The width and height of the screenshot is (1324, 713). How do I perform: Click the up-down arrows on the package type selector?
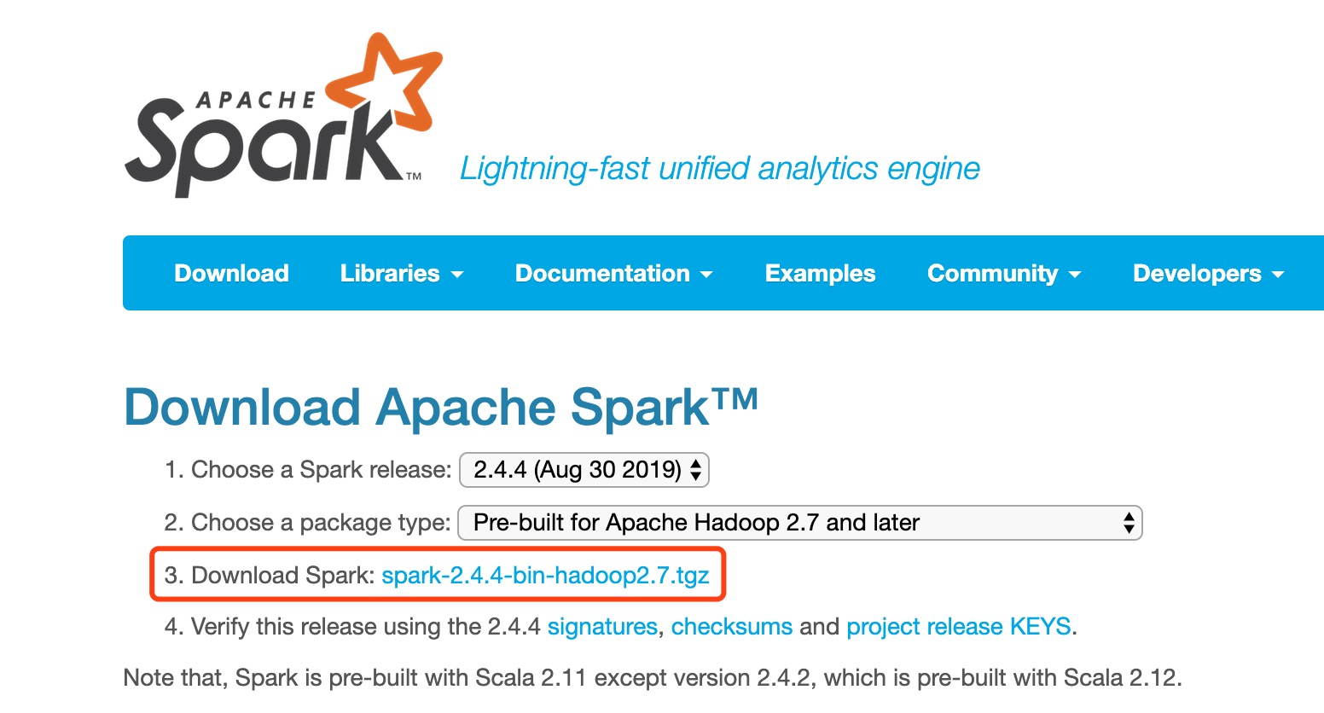[1129, 523]
